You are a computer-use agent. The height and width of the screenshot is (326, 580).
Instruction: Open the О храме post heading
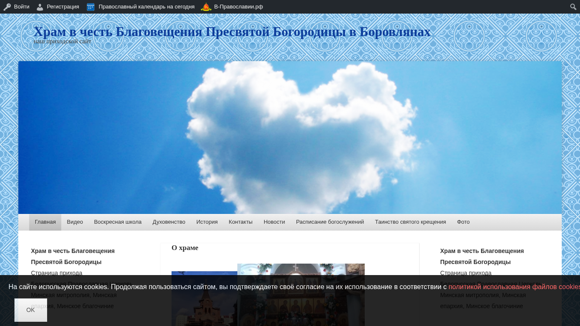click(x=185, y=248)
